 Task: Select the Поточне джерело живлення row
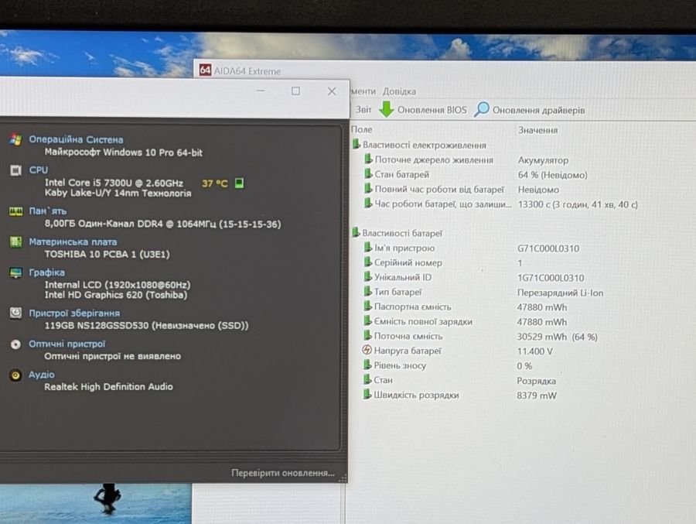click(x=466, y=160)
